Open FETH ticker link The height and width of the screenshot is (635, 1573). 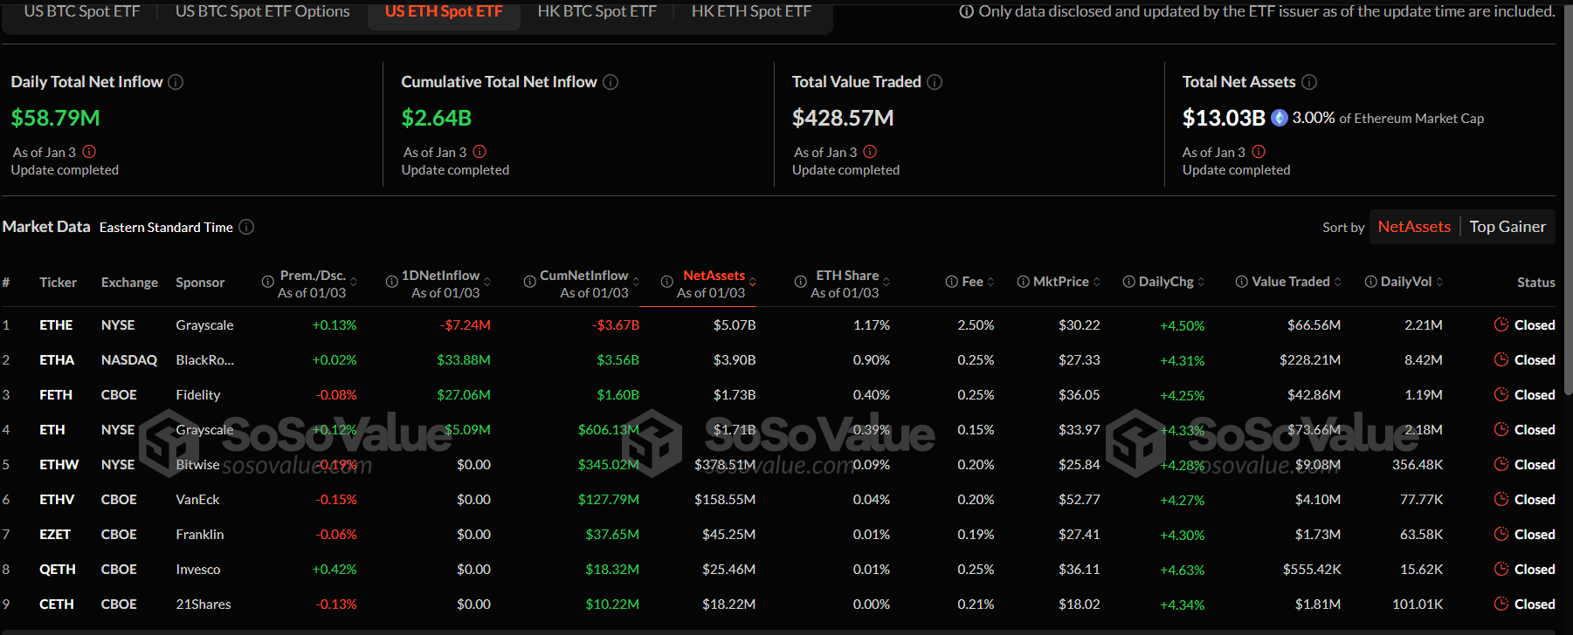[56, 394]
